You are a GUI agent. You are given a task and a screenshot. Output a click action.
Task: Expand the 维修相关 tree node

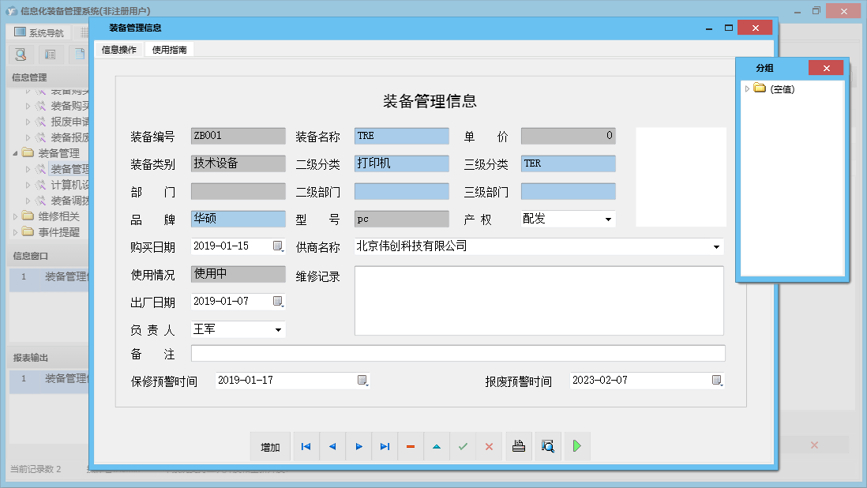[x=14, y=215]
